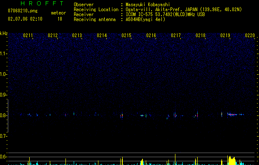259x165 pixels.
Task: Click the wide yellow intensity block after 0219
Action: 231,160
